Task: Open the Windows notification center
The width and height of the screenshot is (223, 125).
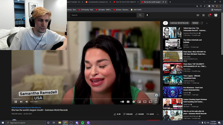Action: (220, 123)
